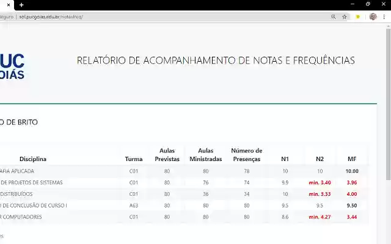This screenshot has width=391, height=244.
Task: Click the Turma column header
Action: (134, 159)
